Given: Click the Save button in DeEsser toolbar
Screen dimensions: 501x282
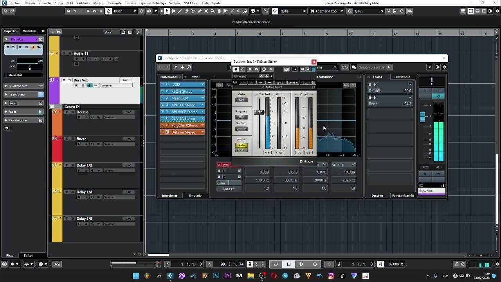Looking at the screenshot, I should [x=306, y=83].
